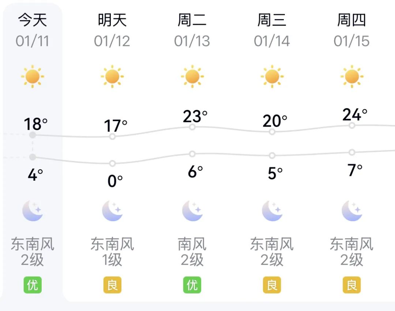This screenshot has height=311, width=395.
Task: Click the sun icon for 01/12
Action: (112, 77)
